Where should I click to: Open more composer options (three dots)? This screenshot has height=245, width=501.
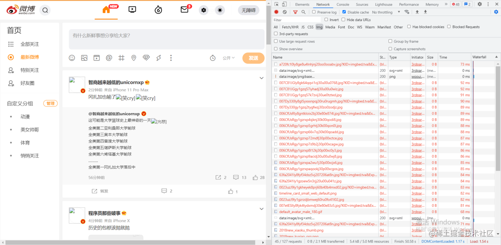point(171,58)
